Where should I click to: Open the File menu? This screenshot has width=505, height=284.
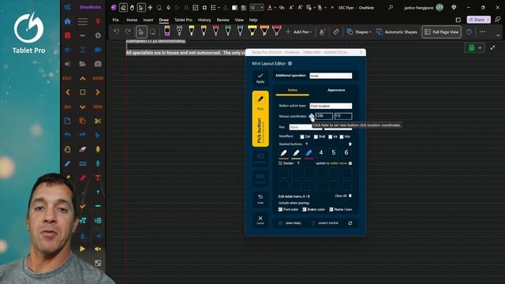[116, 20]
